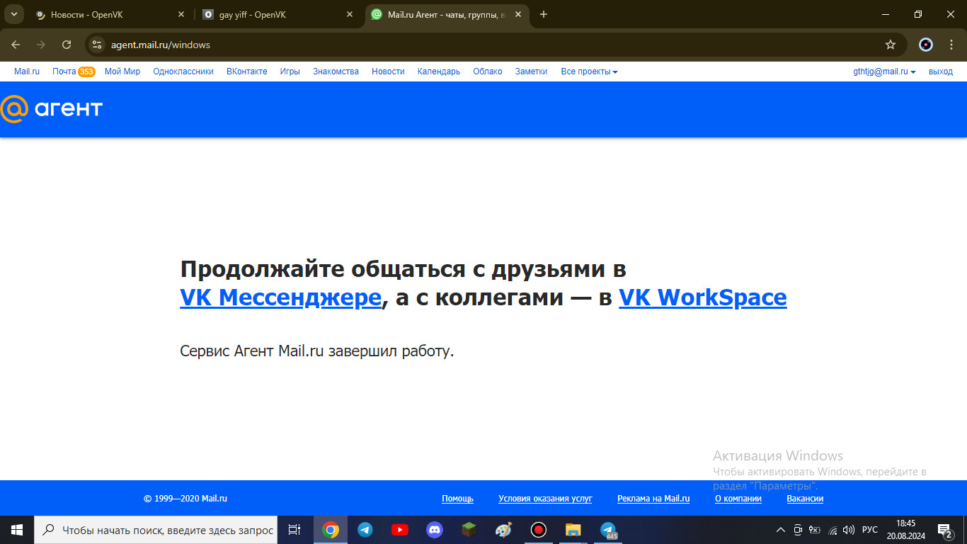Image resolution: width=967 pixels, height=544 pixels.
Task: Open the Minecraft taskbar icon
Action: pyautogui.click(x=469, y=530)
